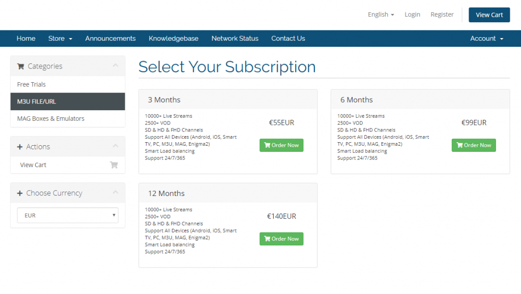Open the English language dropdown
Screen dimensions: 521x294
pyautogui.click(x=381, y=15)
